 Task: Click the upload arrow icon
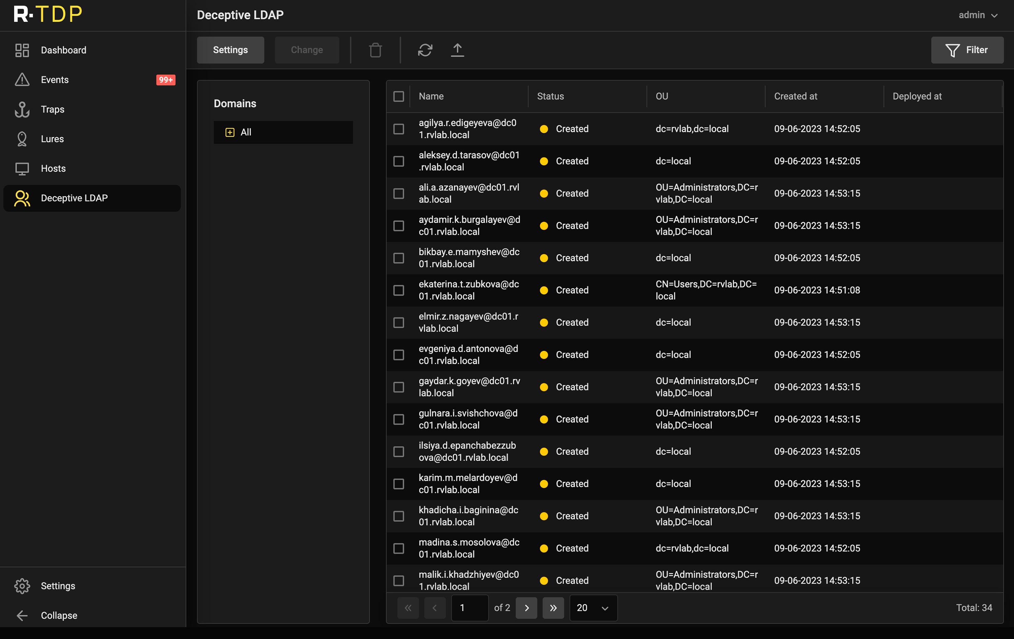[x=457, y=50]
